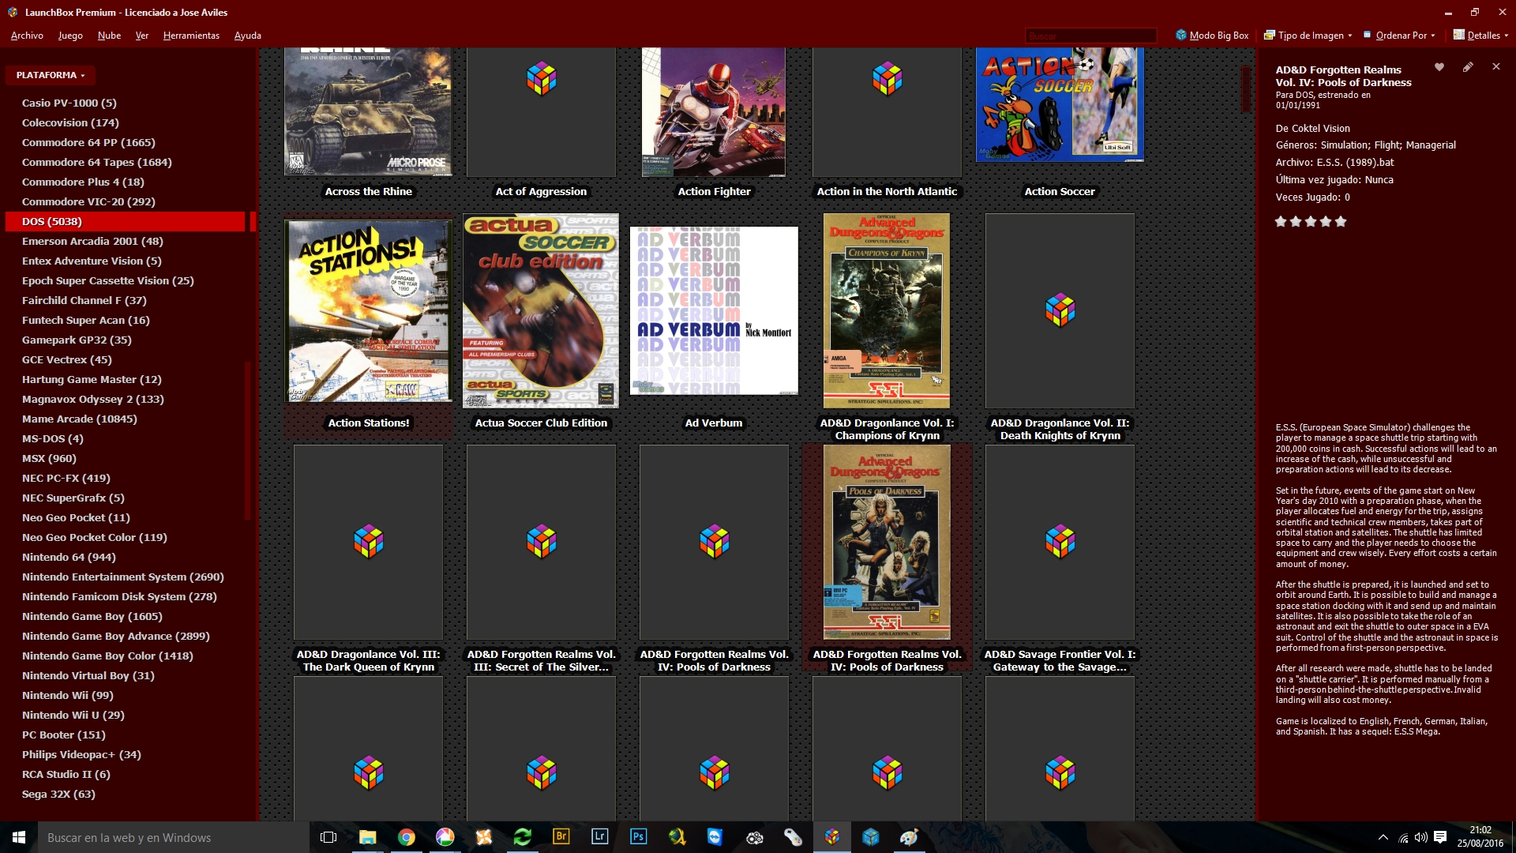Select Dark Queen of Krynn placeholder thumbnail

coord(368,542)
